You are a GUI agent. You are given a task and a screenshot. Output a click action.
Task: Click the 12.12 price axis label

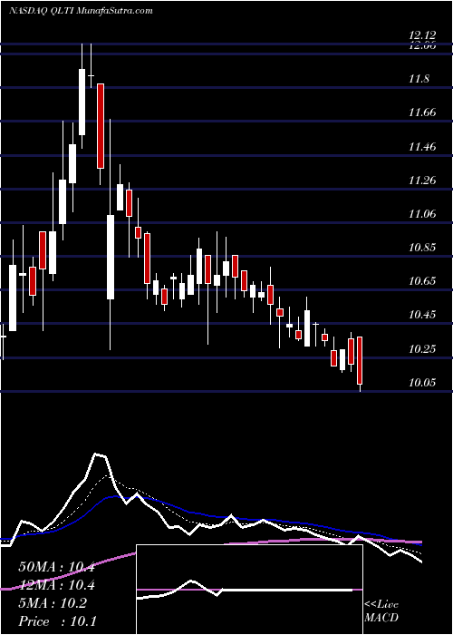pos(422,36)
